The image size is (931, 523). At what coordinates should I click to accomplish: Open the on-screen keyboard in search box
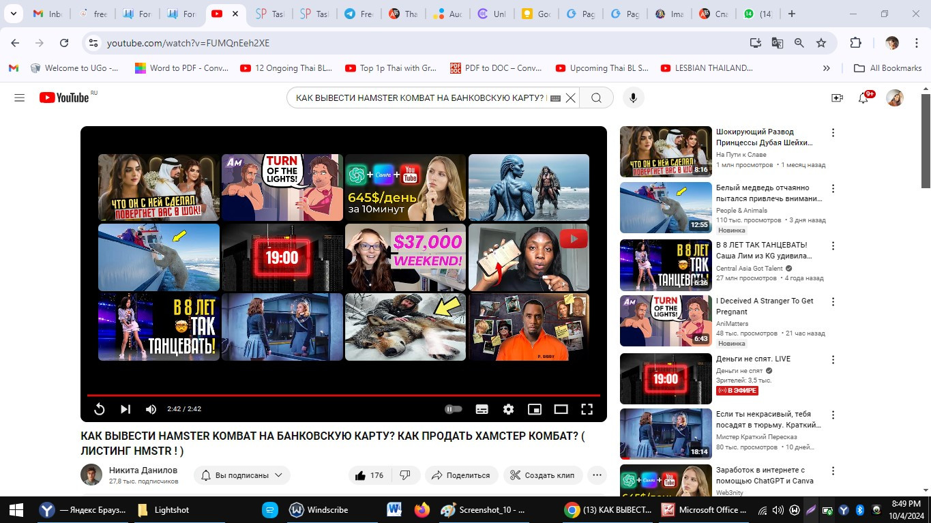[555, 98]
